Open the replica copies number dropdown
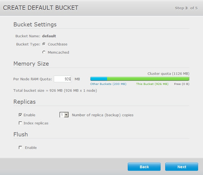 pyautogui.click(x=64, y=115)
